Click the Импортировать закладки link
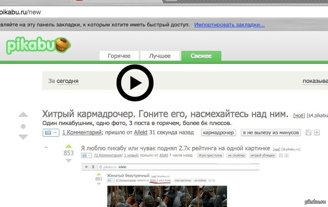Screen dimensions: 328x207 (x=230, y=25)
